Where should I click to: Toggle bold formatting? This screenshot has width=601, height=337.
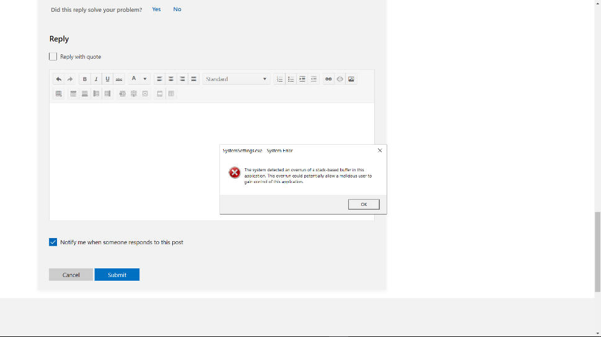pos(85,79)
